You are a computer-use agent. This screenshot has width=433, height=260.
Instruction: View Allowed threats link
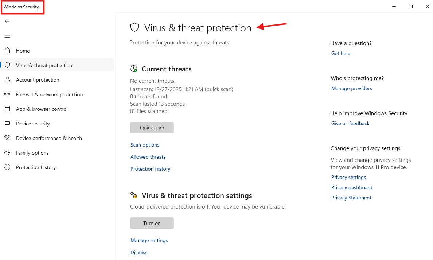pos(148,157)
